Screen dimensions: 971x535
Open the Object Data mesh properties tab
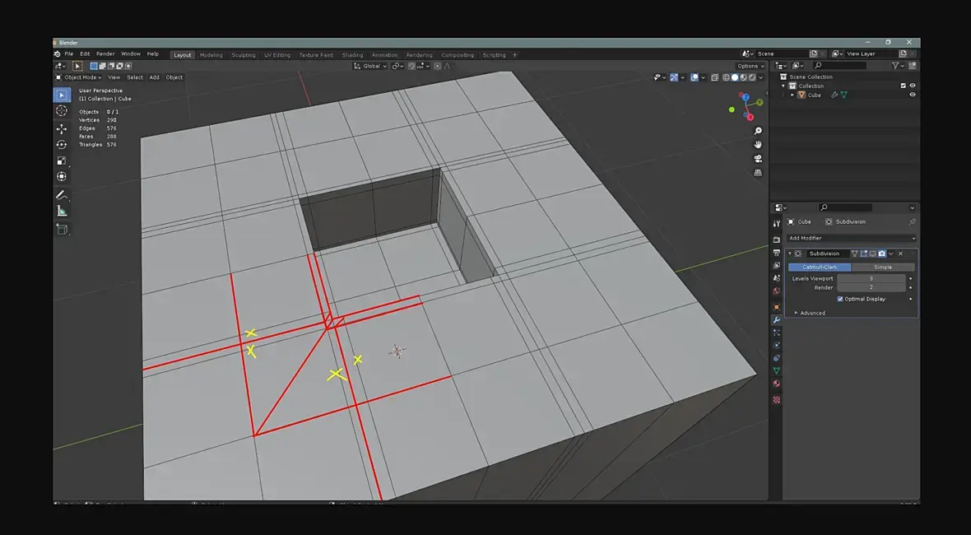click(777, 371)
